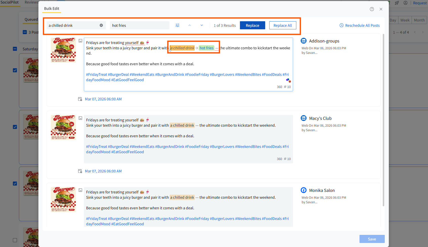Viewport: 428px width, 247px height.
Task: Click calendar icon for Addison-groups post schedule
Action: pyautogui.click(x=80, y=99)
